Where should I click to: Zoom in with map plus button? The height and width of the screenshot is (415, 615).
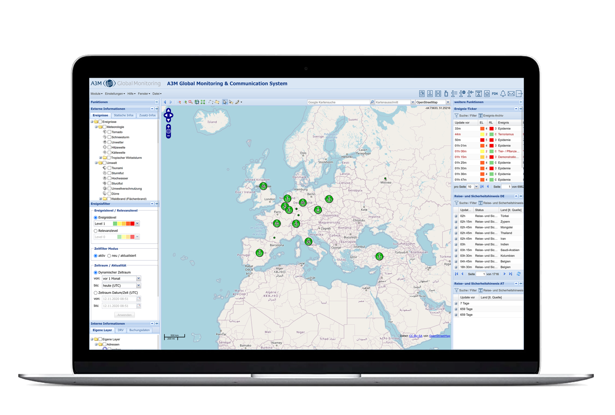tap(168, 127)
